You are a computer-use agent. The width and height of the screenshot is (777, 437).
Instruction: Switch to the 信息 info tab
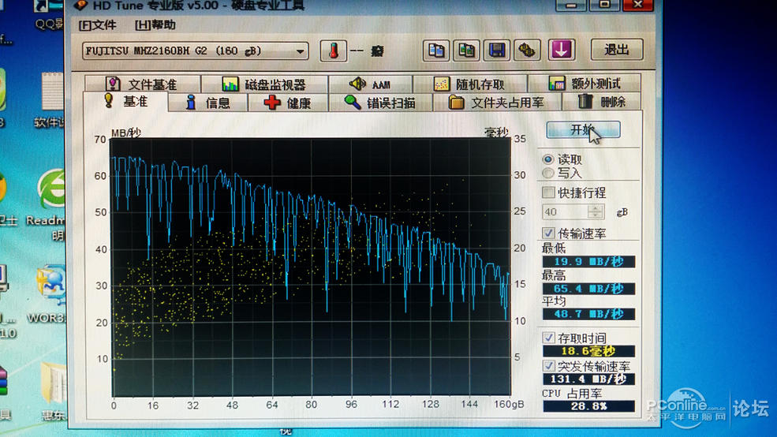[x=207, y=103]
